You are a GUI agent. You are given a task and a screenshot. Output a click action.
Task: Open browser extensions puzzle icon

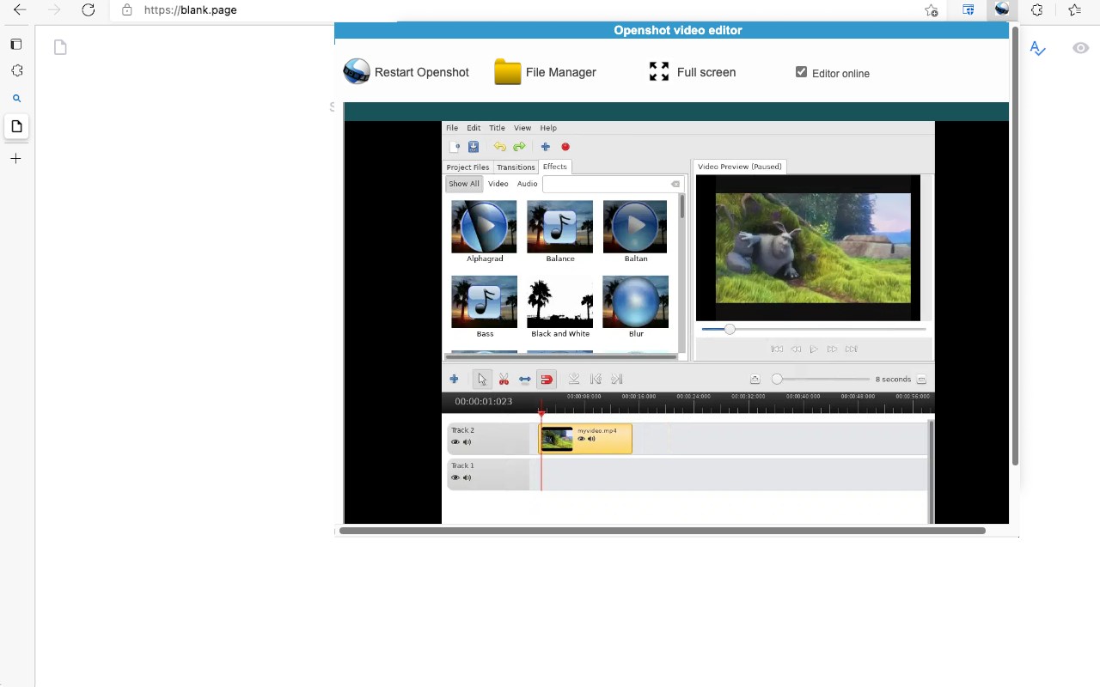click(1037, 10)
